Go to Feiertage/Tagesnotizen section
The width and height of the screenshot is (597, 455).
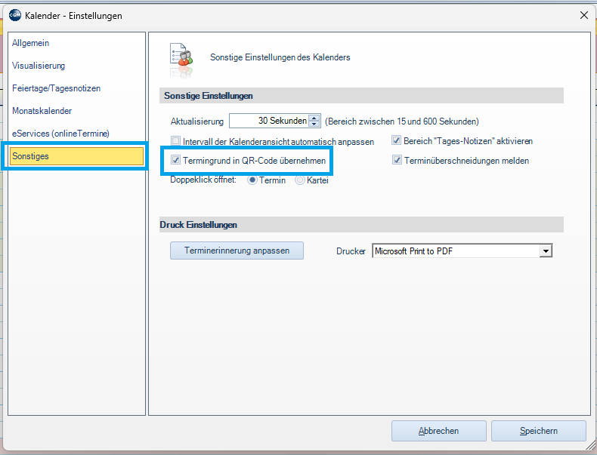[56, 88]
